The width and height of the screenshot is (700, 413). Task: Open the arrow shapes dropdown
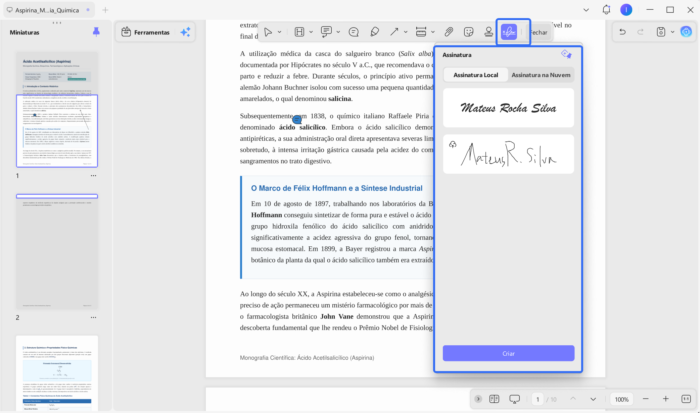(x=406, y=32)
